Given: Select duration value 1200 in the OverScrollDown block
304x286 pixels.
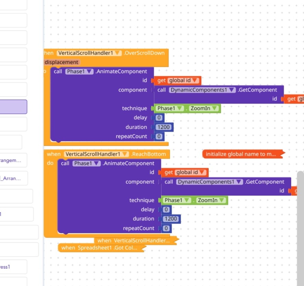Looking at the screenshot, I should click(163, 127).
